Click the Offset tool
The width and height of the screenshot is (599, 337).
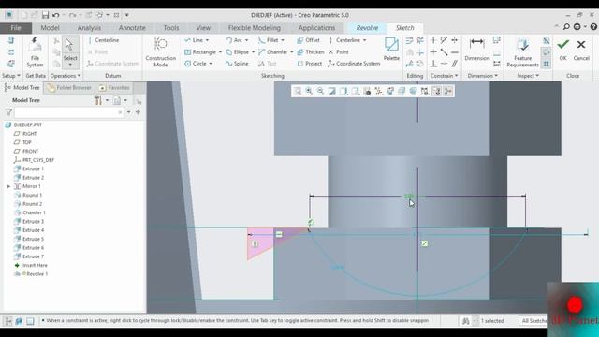pyautogui.click(x=308, y=40)
